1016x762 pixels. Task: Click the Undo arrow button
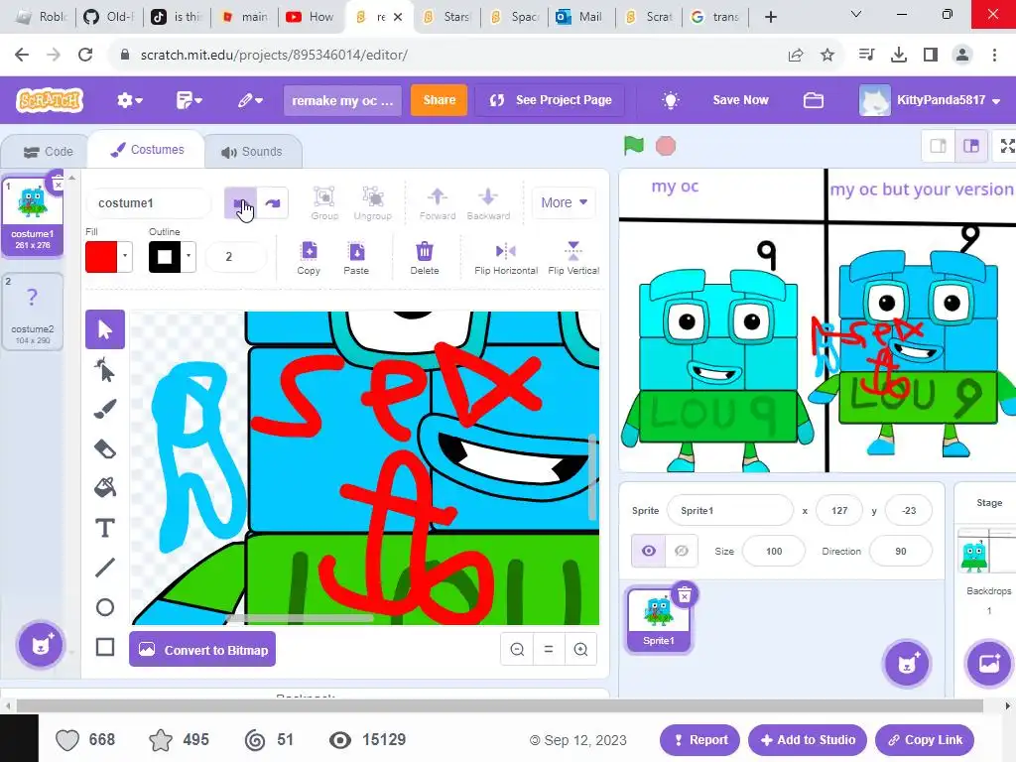(x=240, y=202)
